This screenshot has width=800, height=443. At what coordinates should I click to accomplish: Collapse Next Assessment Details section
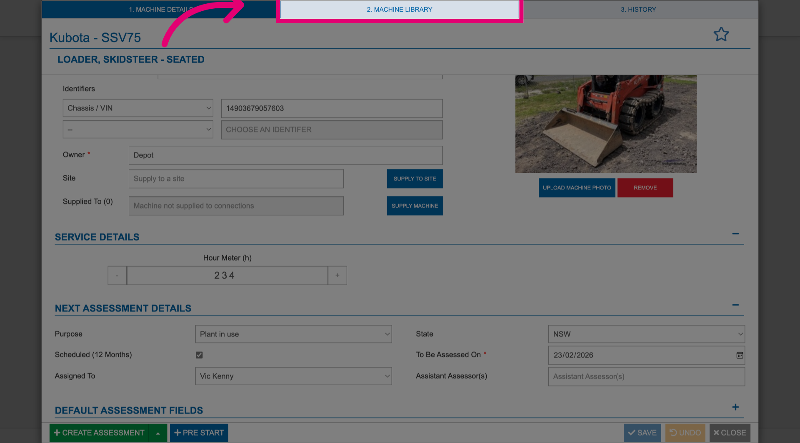coord(735,305)
